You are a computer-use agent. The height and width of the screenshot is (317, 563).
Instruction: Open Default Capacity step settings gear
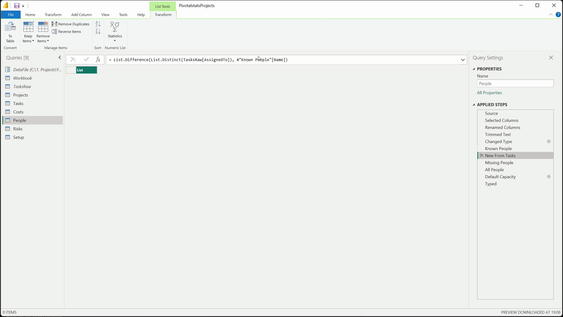[549, 176]
